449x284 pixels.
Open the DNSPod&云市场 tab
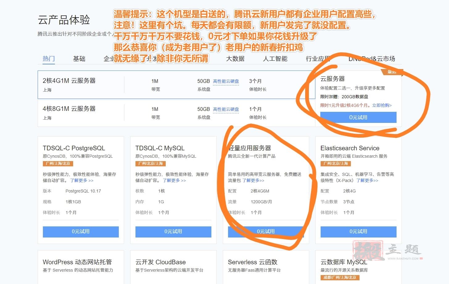coord(372,59)
